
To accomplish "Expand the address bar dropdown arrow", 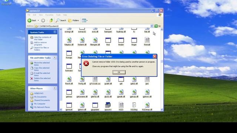I will (152, 26).
